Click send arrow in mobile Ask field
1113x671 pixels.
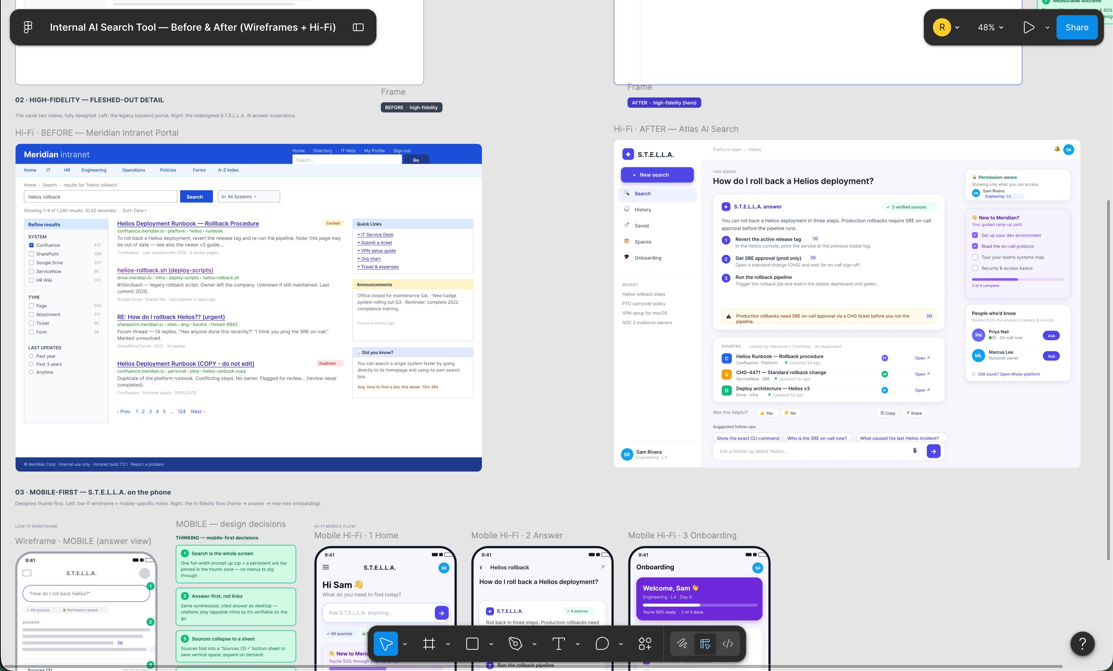point(441,613)
